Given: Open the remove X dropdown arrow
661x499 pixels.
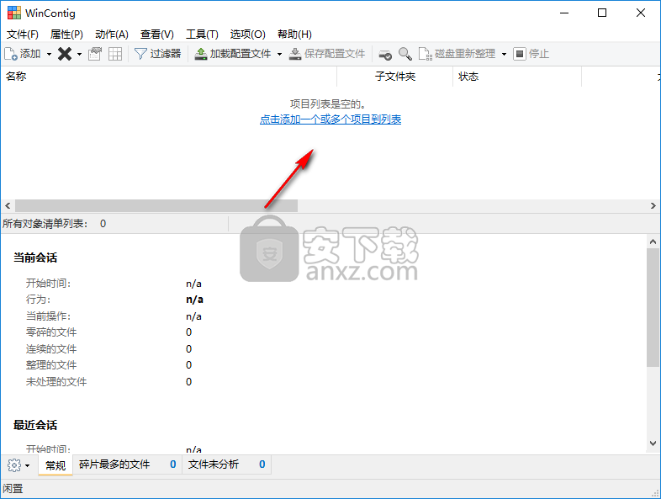Looking at the screenshot, I should tap(79, 54).
